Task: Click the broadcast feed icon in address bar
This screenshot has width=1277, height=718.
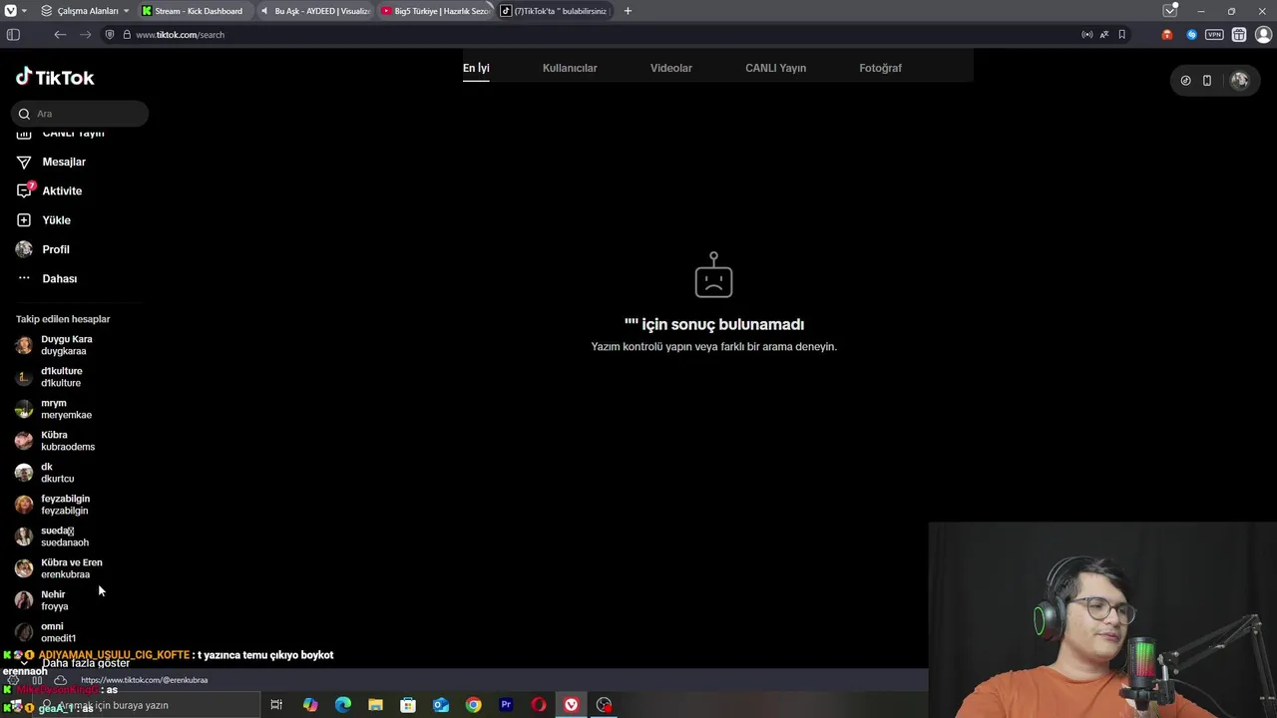Action: pos(1086,34)
